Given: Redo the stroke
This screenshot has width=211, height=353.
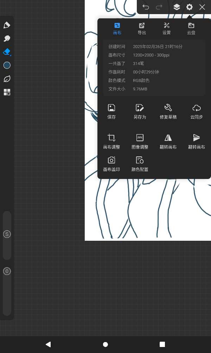Looking at the screenshot, I should pyautogui.click(x=159, y=7).
